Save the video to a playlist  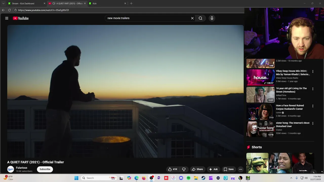click(x=229, y=169)
